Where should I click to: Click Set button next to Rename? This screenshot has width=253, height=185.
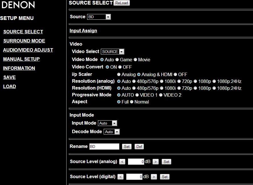tap(127, 147)
